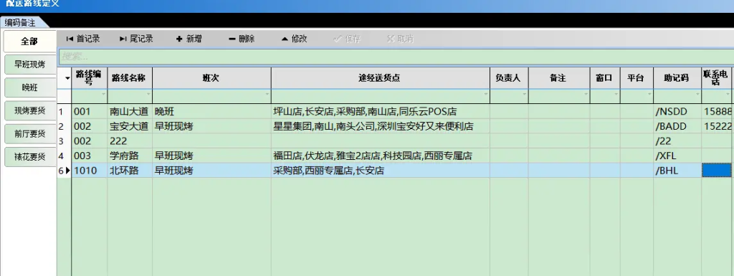
Task: Click the greyed 取消 cancel button
Action: click(400, 39)
